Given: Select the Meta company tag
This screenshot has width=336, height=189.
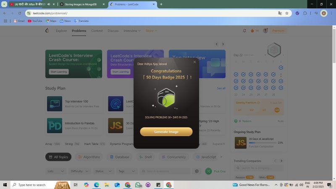Looking at the screenshot, I should [x=267, y=177].
